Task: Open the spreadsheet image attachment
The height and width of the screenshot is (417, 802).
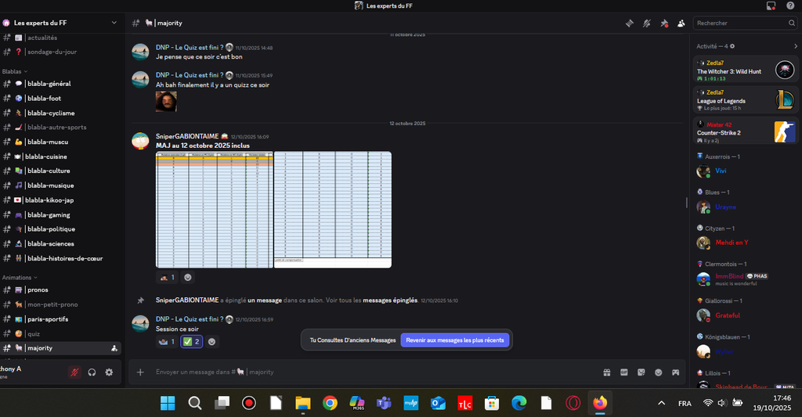Action: click(x=273, y=210)
